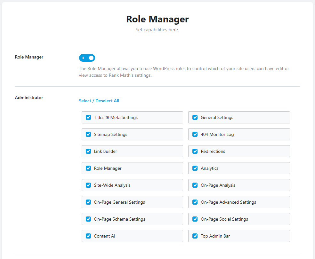Click the Role Manager description paragraph

click(184, 72)
